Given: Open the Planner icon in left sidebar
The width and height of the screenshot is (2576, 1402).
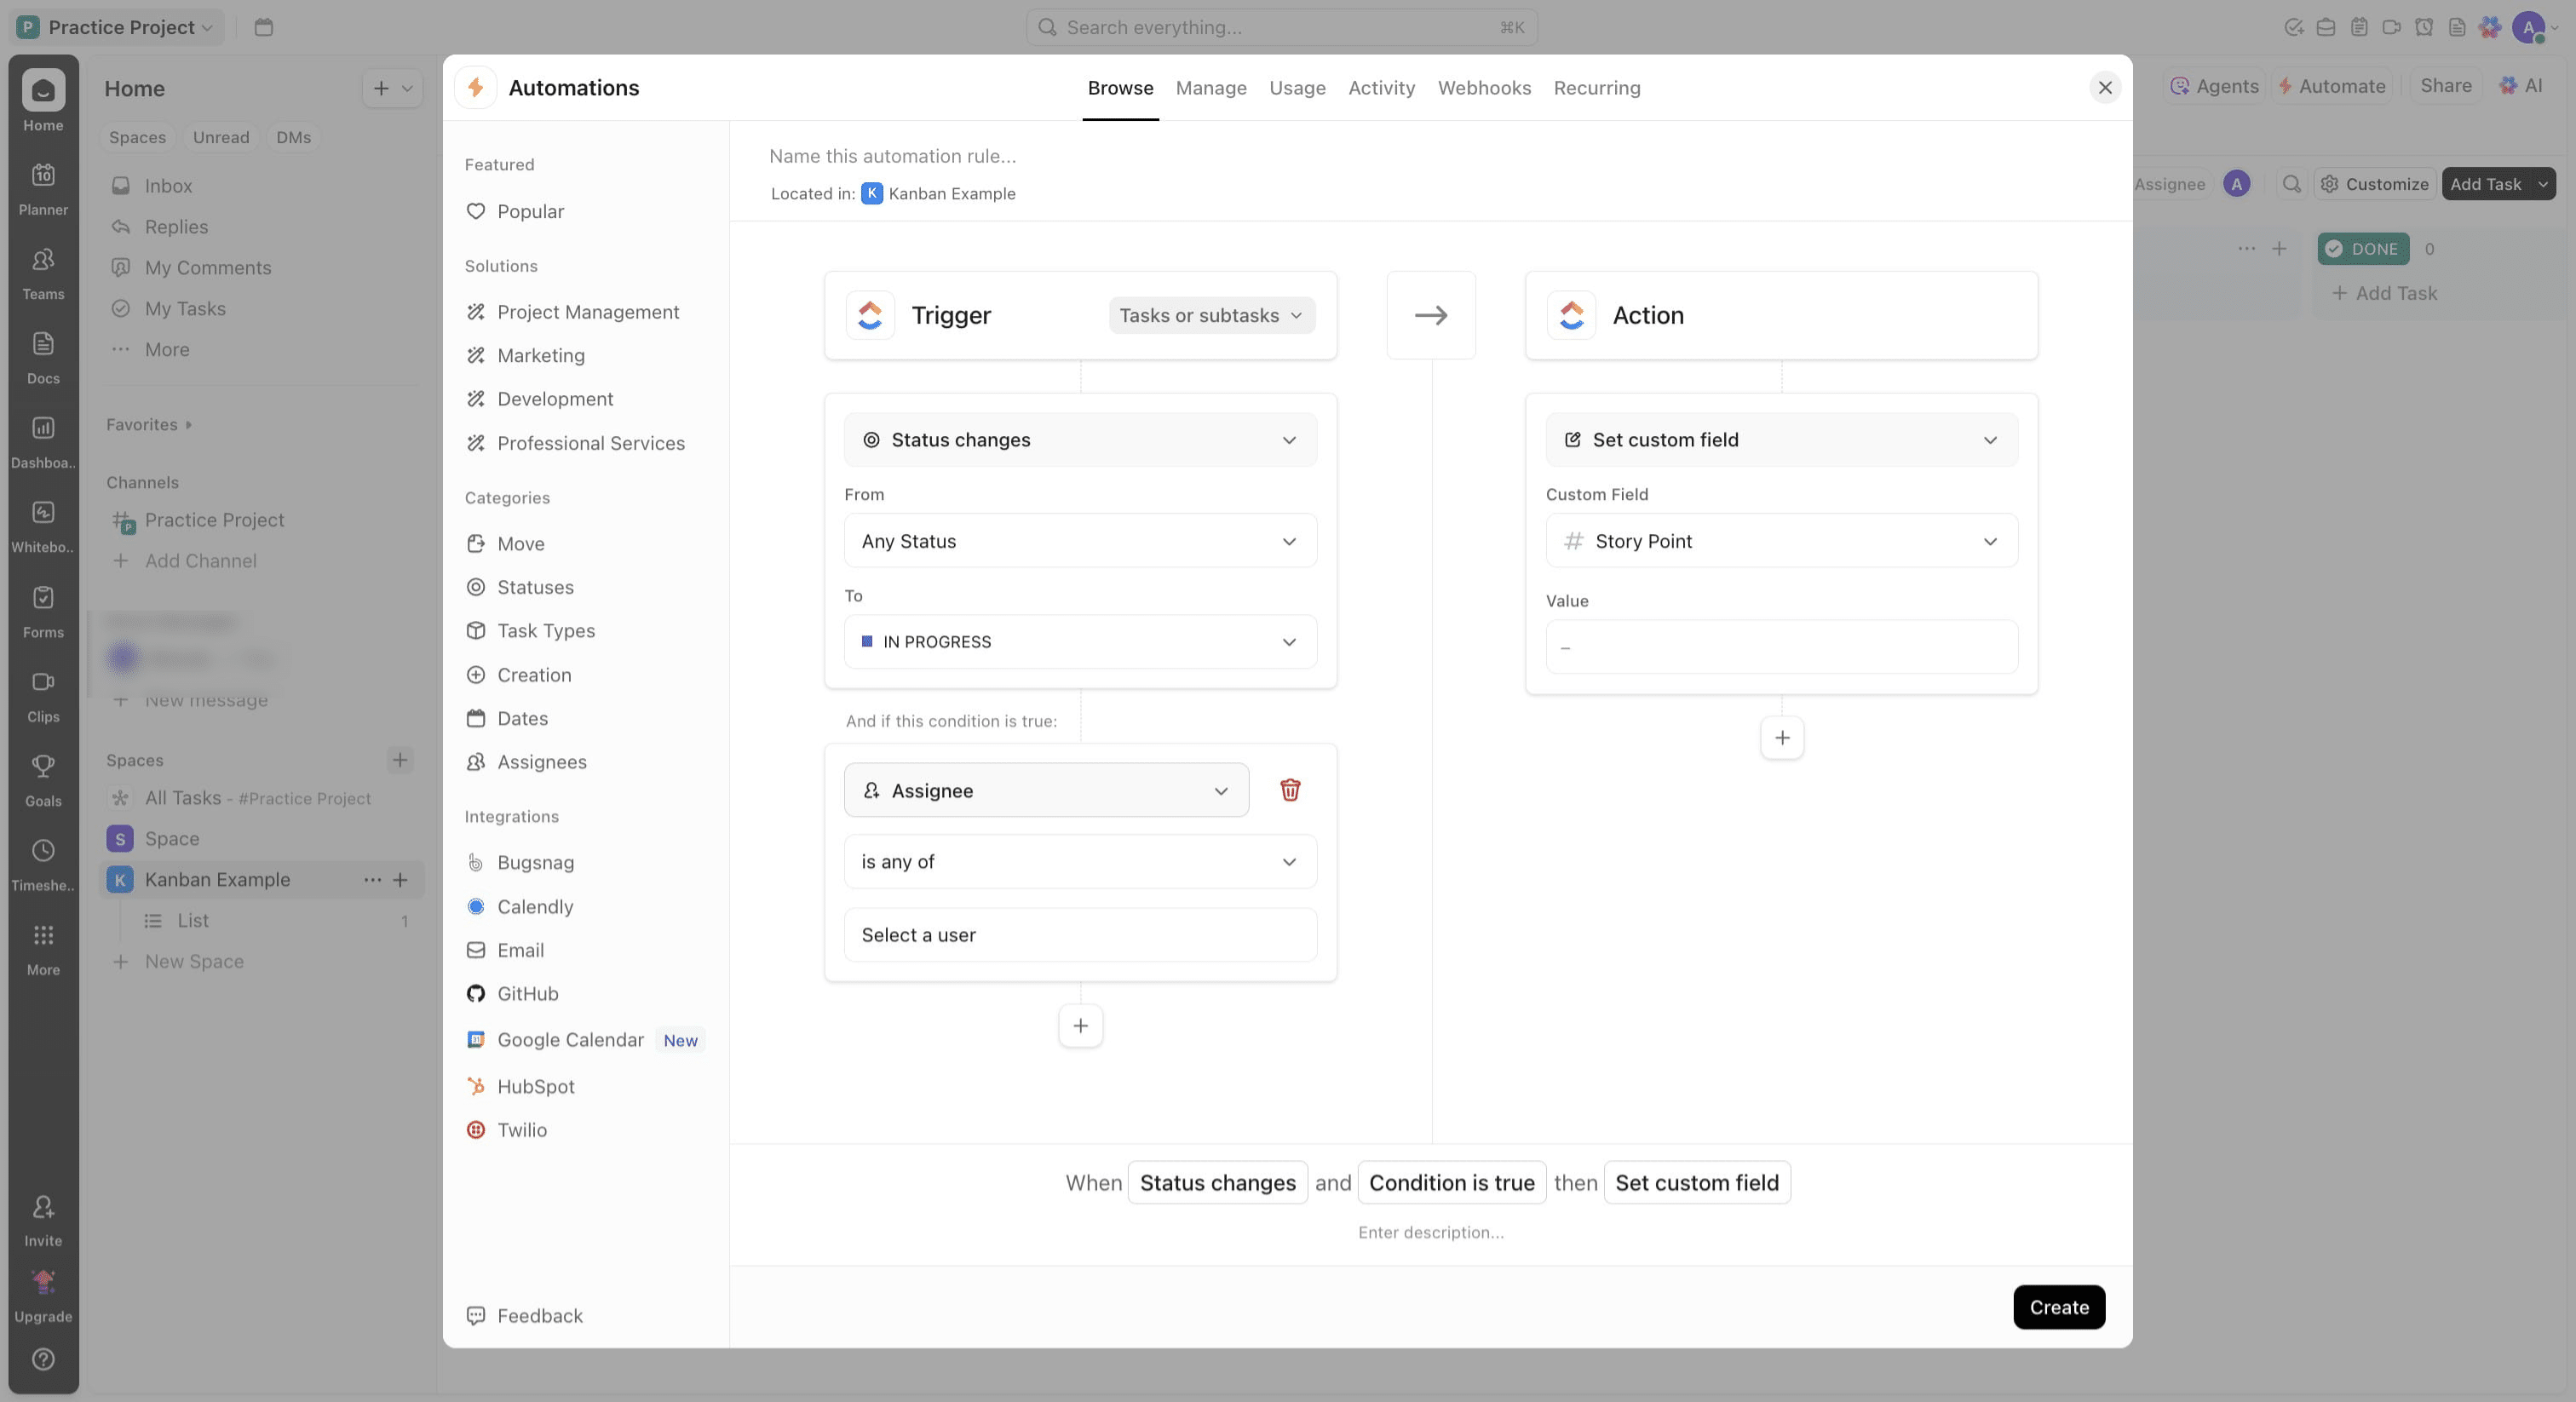Looking at the screenshot, I should (43, 188).
